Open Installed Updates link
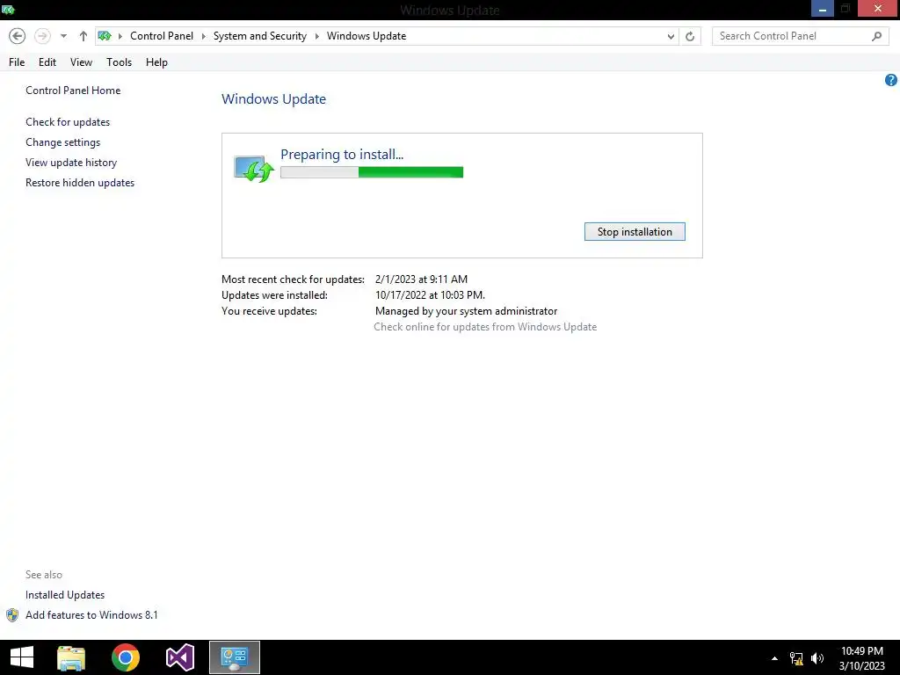Image resolution: width=900 pixels, height=675 pixels. [65, 595]
